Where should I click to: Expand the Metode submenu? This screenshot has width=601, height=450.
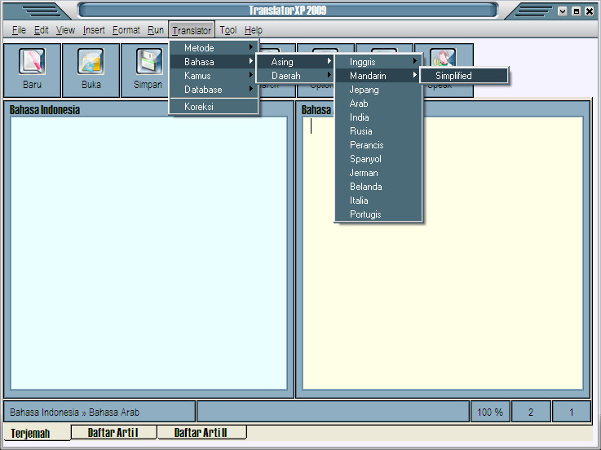(x=214, y=48)
